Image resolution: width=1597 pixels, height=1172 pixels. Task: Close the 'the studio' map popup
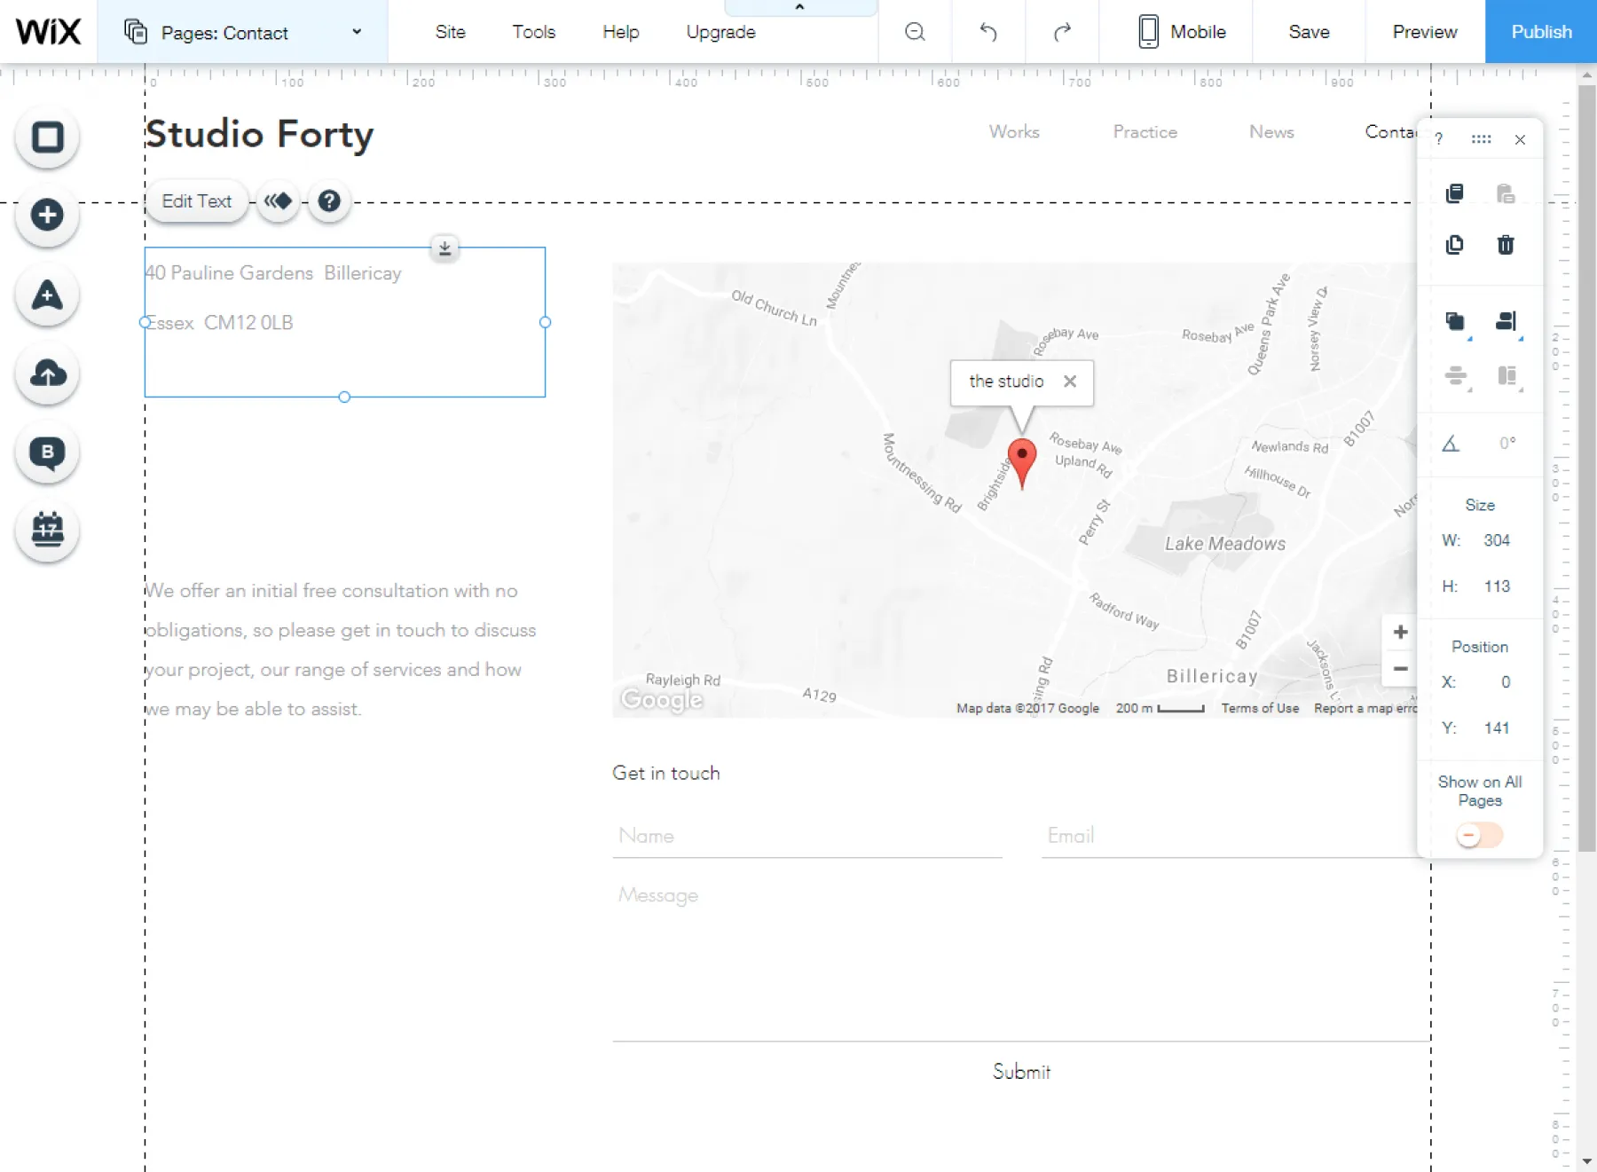[1070, 381]
